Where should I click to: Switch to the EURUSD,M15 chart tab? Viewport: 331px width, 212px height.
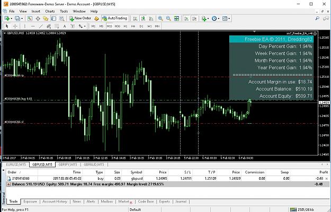16,164
